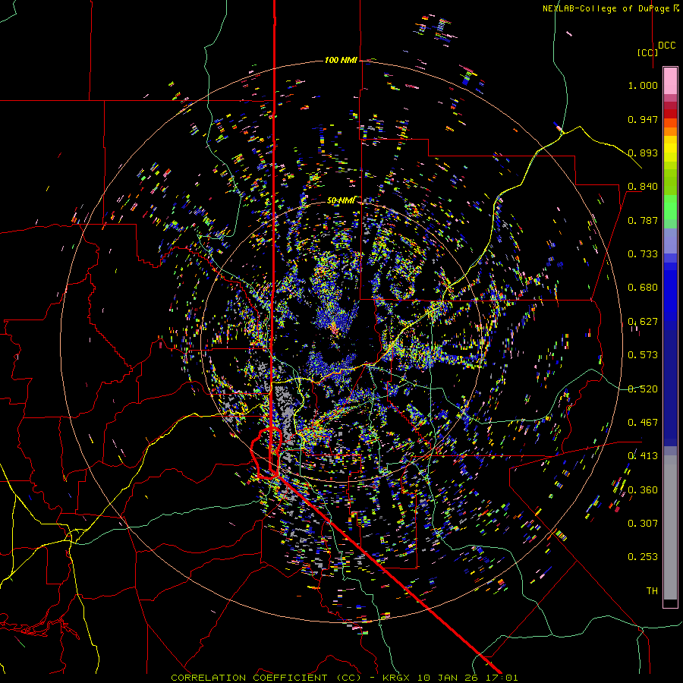Click the 50 NMI range ring label
Image resolution: width=683 pixels, height=683 pixels.
coord(341,200)
